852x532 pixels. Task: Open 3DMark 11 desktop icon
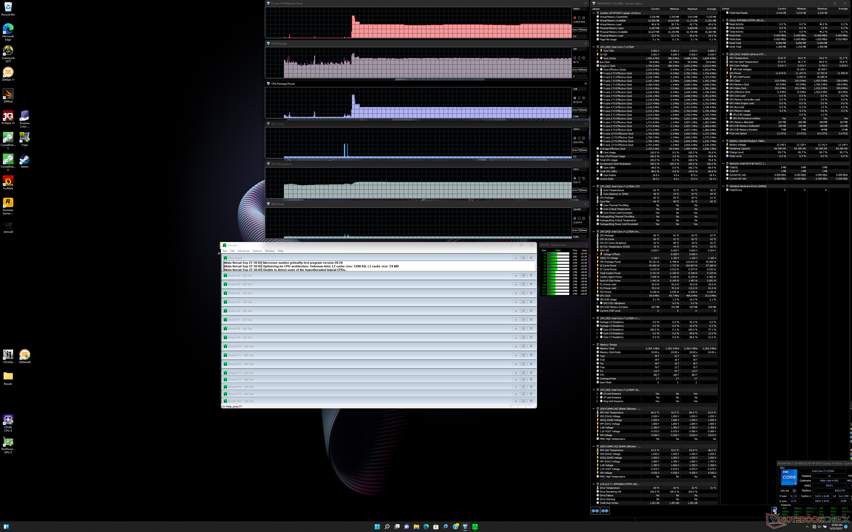pyautogui.click(x=8, y=73)
